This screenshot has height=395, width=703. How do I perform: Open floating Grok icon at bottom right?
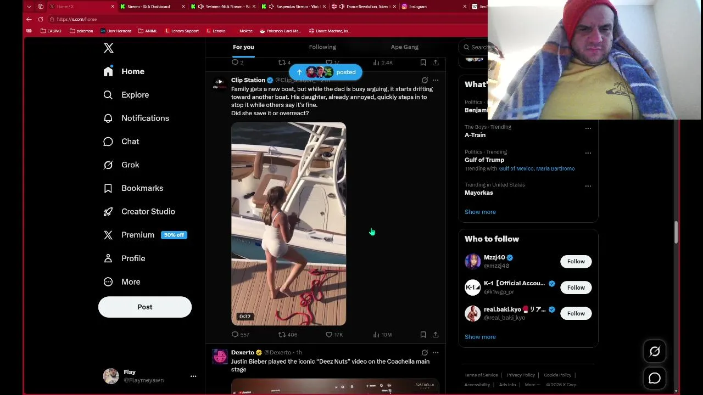click(655, 352)
